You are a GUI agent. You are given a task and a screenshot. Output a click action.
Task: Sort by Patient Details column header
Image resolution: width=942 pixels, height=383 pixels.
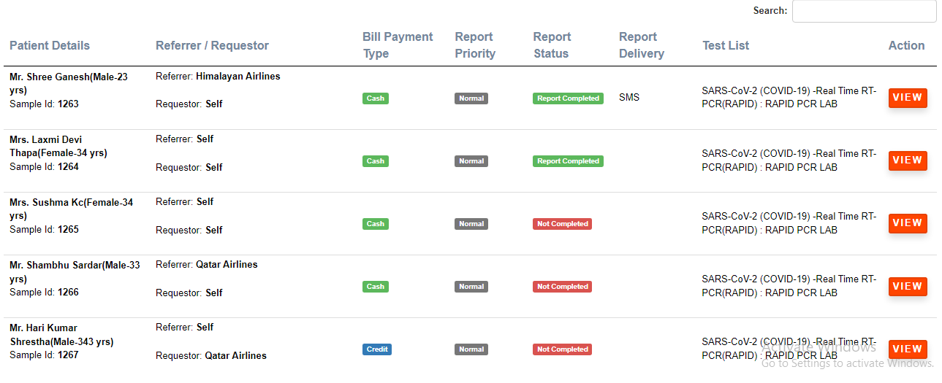pos(50,45)
